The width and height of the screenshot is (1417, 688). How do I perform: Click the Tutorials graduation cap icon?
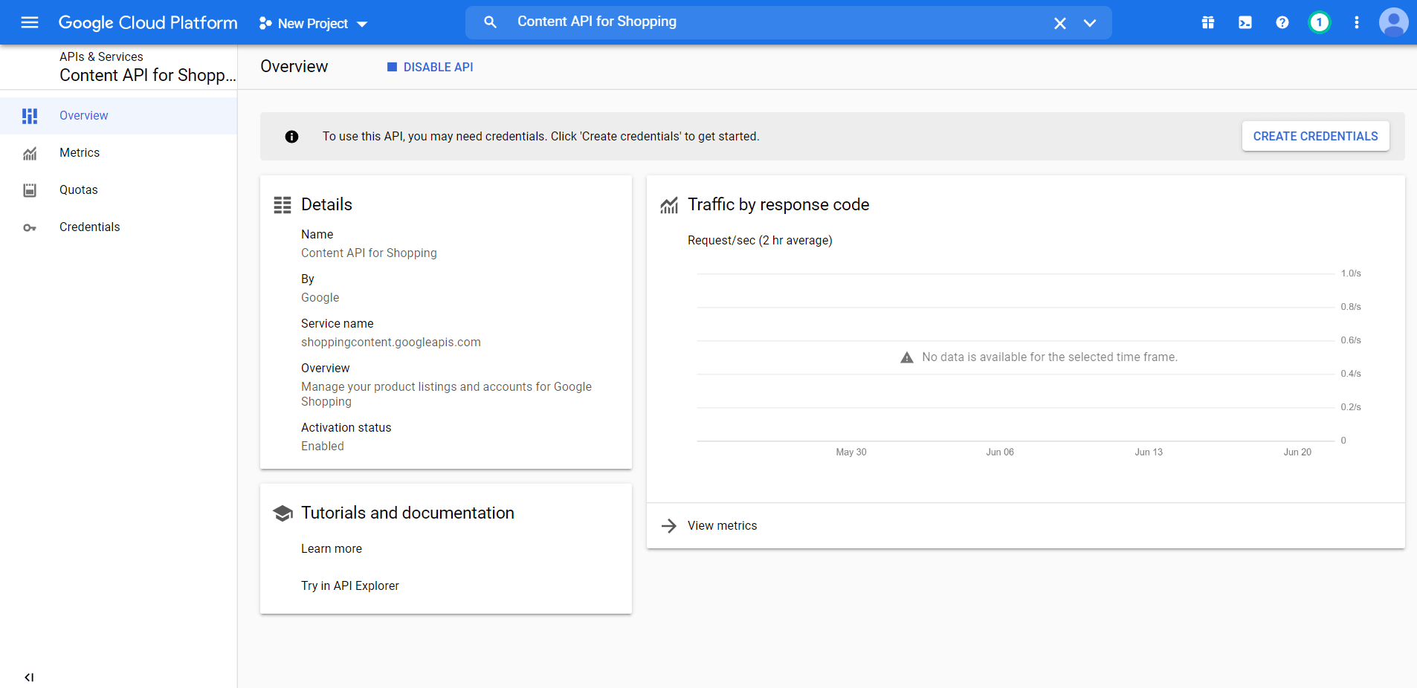click(x=283, y=513)
